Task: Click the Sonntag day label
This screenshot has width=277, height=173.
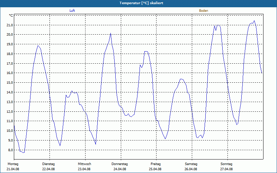Action: (226, 164)
